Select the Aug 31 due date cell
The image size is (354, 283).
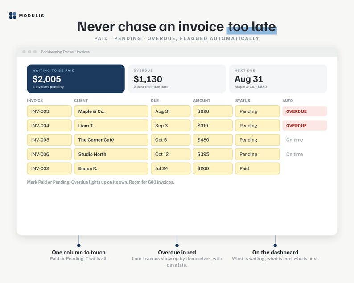pos(171,111)
